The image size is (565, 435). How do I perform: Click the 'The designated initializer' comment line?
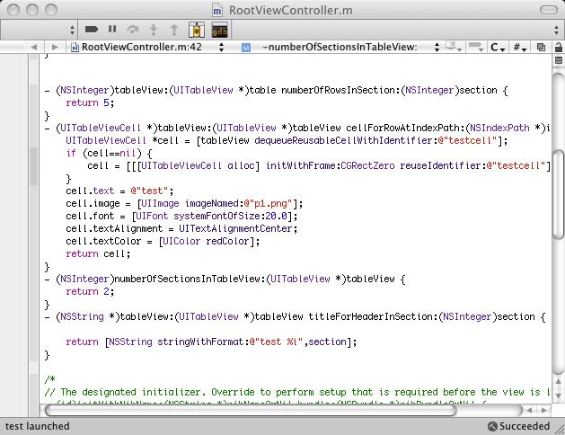click(297, 392)
